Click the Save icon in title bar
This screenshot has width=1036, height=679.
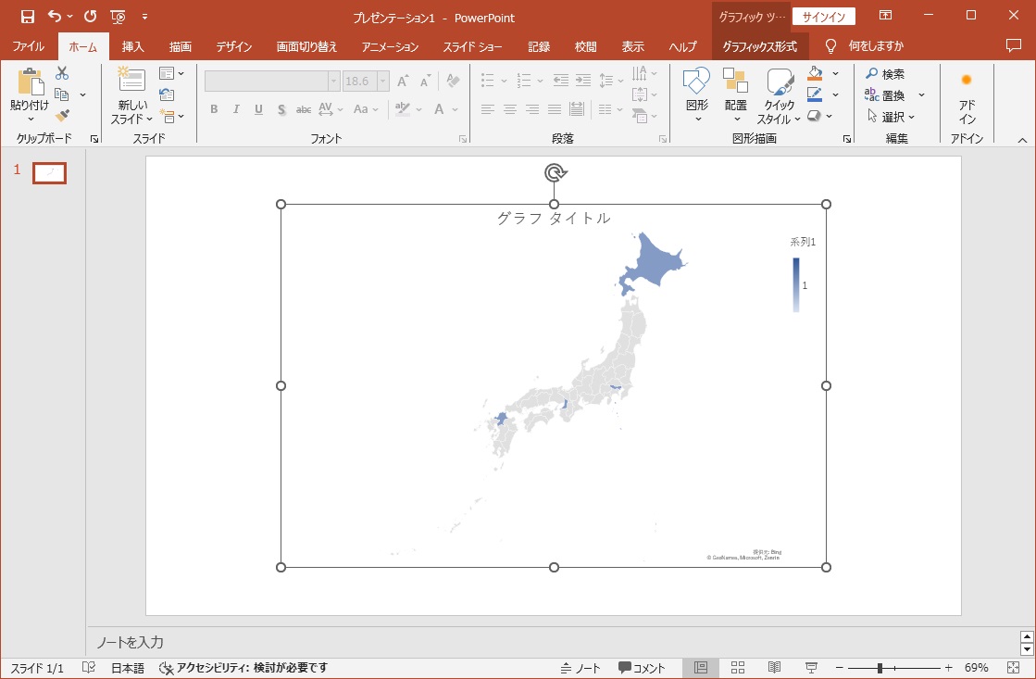tap(28, 17)
